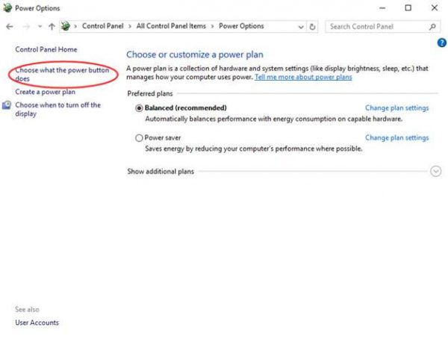
Task: Change plan settings for Balanced
Action: (397, 108)
